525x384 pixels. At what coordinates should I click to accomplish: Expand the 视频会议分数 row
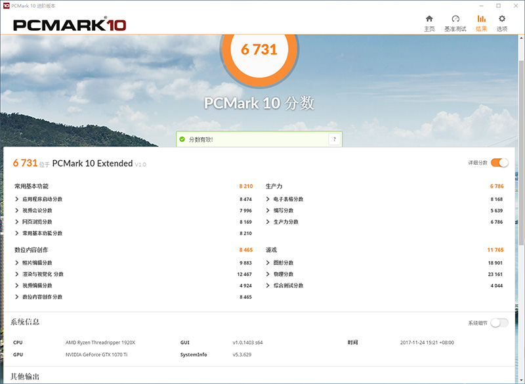17,210
